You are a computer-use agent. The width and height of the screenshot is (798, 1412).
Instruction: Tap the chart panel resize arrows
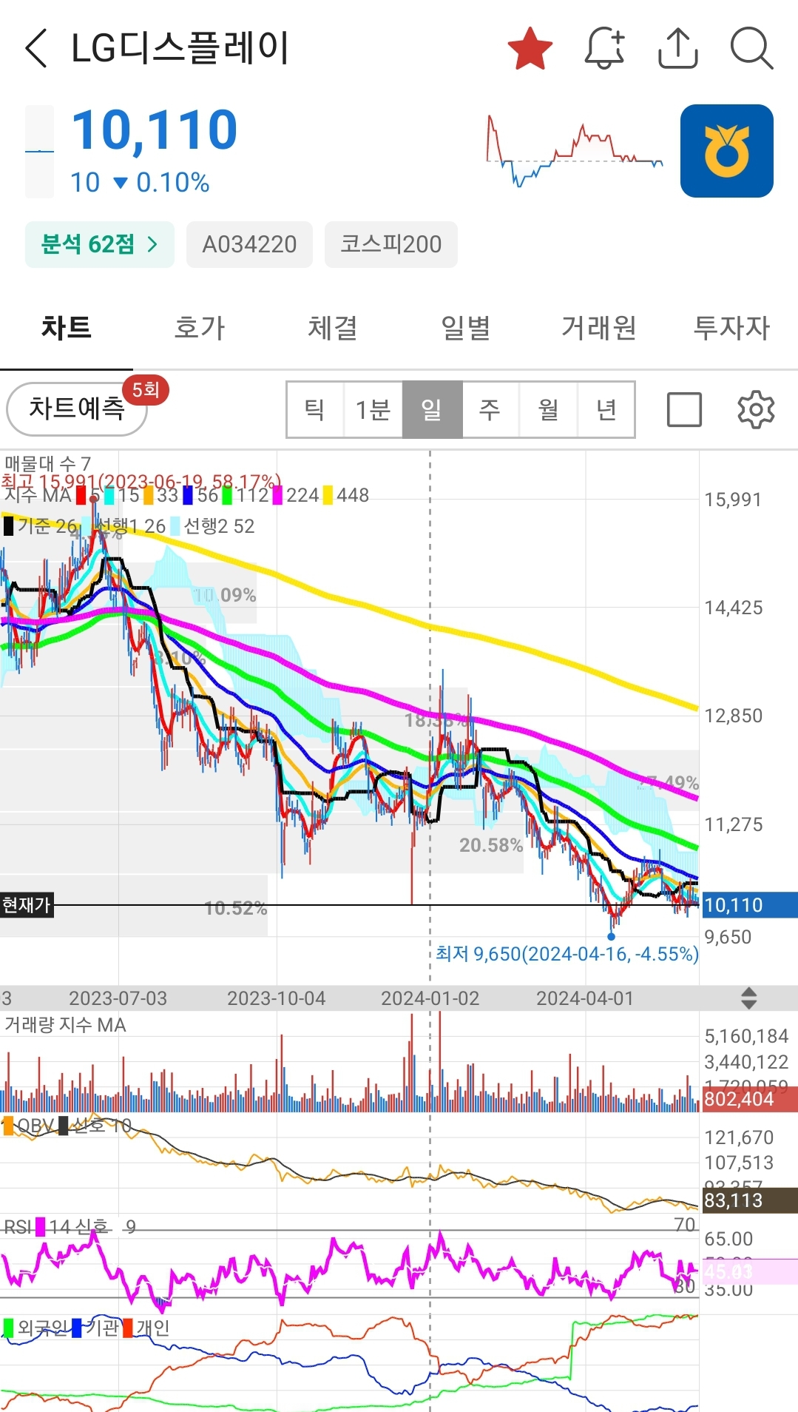pyautogui.click(x=748, y=998)
